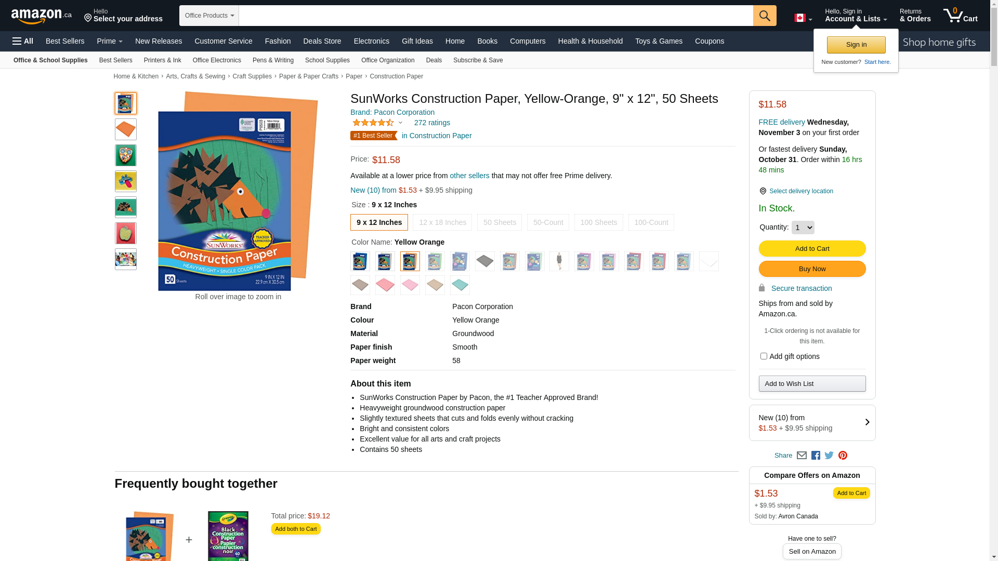998x561 pixels.
Task: Open the All hamburger menu
Action: click(x=23, y=41)
